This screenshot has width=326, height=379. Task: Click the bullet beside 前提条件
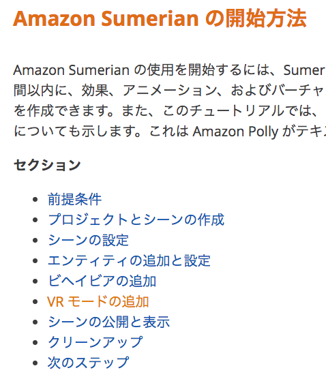(x=35, y=200)
